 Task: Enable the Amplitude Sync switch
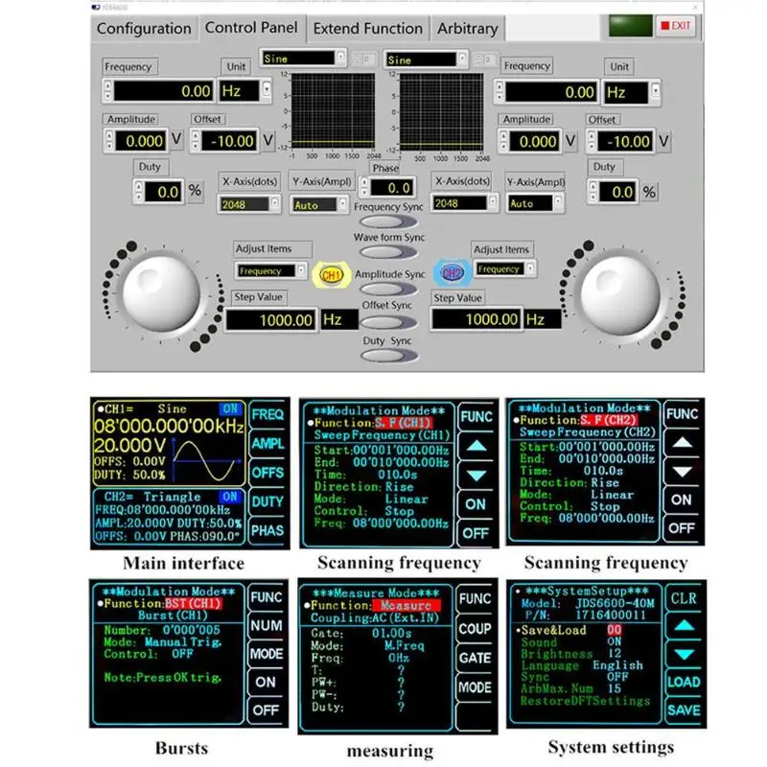pyautogui.click(x=388, y=290)
